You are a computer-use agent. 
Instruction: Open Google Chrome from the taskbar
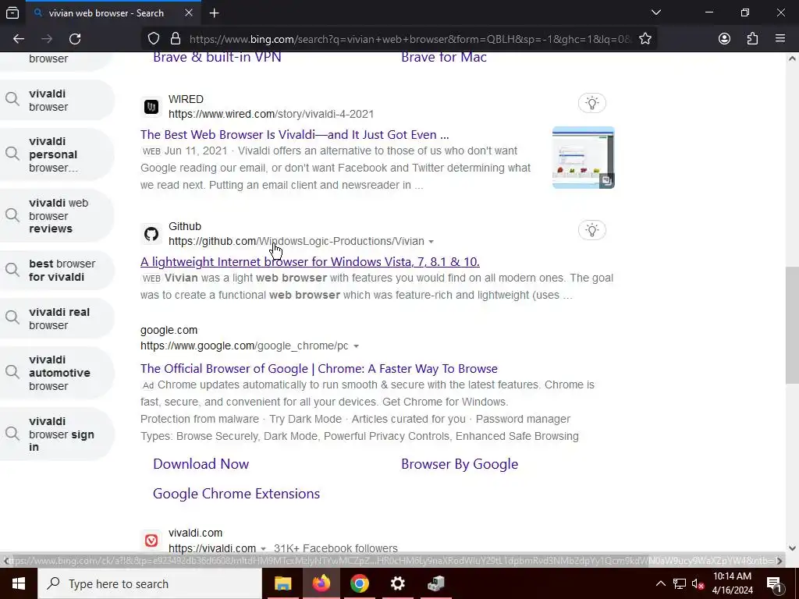(x=359, y=583)
